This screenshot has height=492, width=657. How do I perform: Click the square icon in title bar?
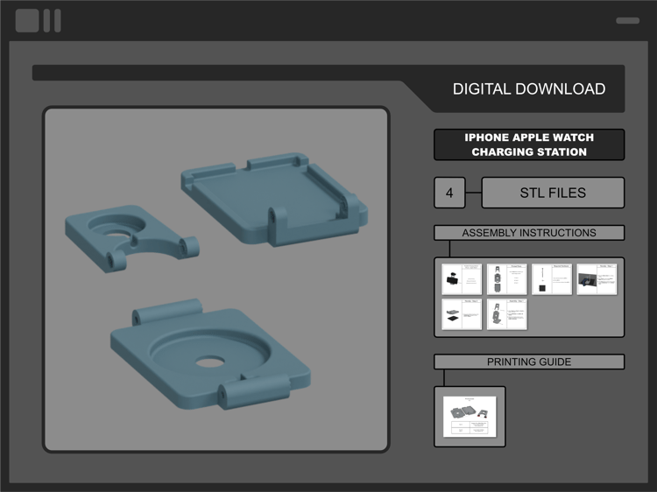pos(27,20)
